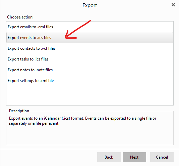This screenshot has width=179, height=166.
Task: Pick Export contacts to .vcf files option
Action: [x=90, y=48]
